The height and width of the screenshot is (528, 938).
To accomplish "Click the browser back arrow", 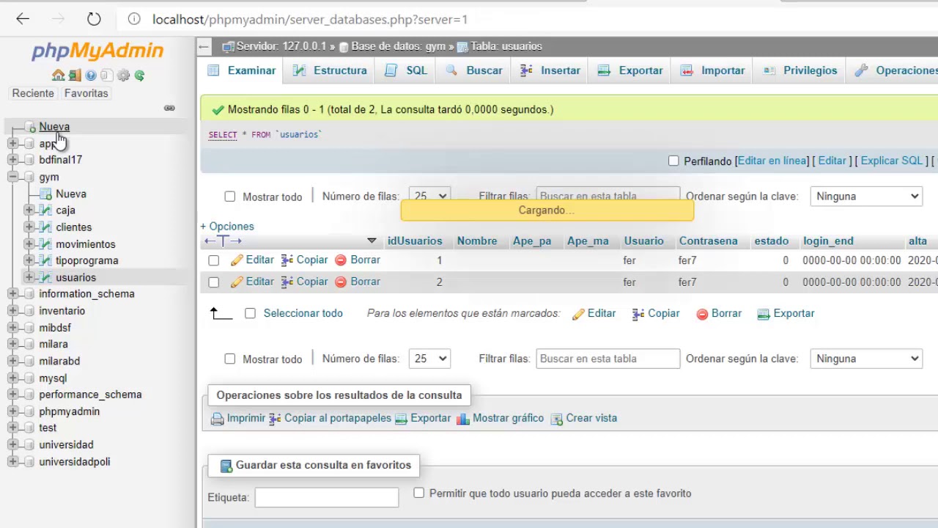I will click(23, 19).
